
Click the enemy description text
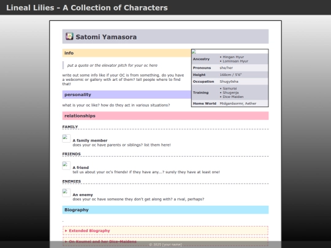pos(139,199)
